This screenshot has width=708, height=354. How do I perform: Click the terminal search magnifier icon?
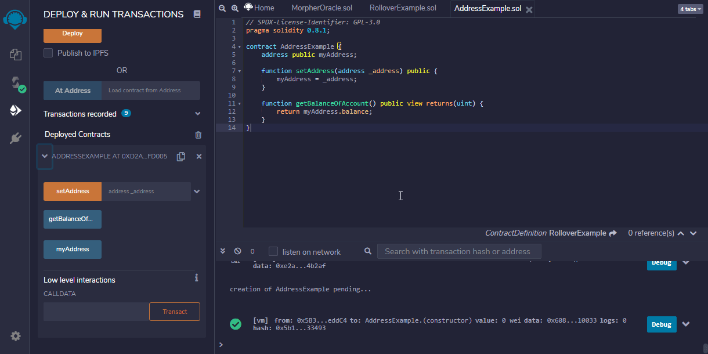tap(368, 251)
